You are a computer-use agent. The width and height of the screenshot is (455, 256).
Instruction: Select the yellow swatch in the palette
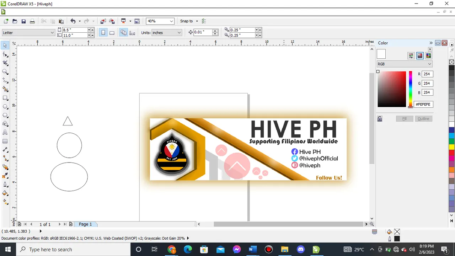pyautogui.click(x=451, y=147)
